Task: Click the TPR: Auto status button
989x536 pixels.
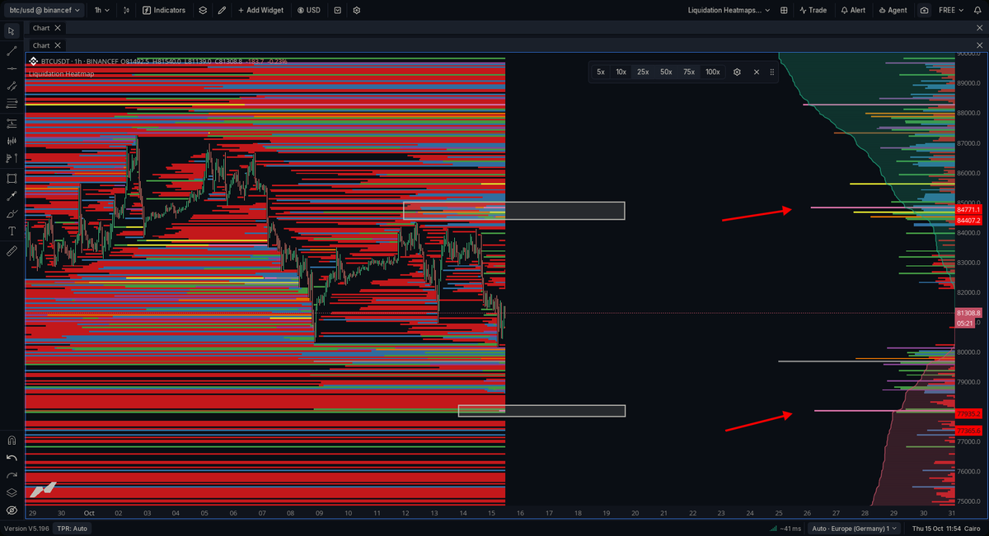Action: point(73,529)
